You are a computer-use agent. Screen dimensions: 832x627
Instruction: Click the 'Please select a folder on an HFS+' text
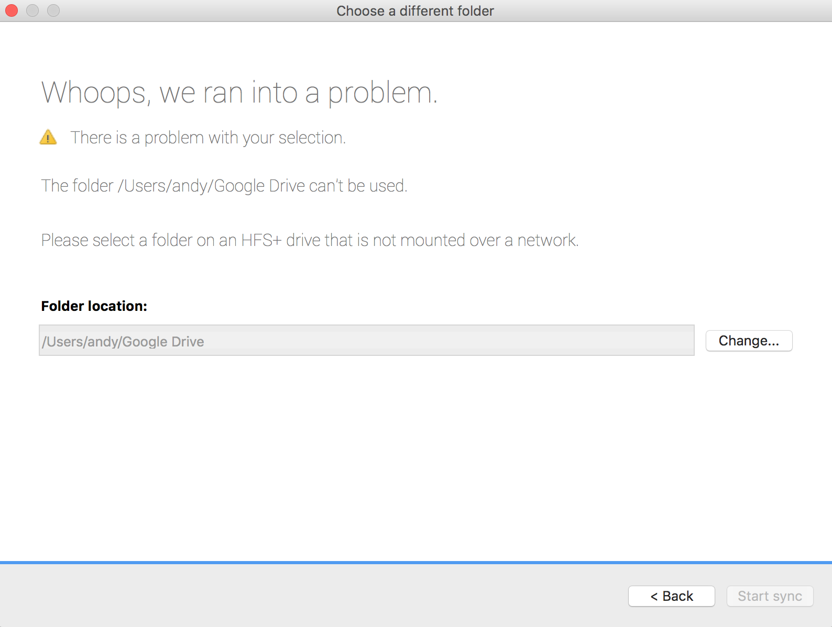point(310,240)
